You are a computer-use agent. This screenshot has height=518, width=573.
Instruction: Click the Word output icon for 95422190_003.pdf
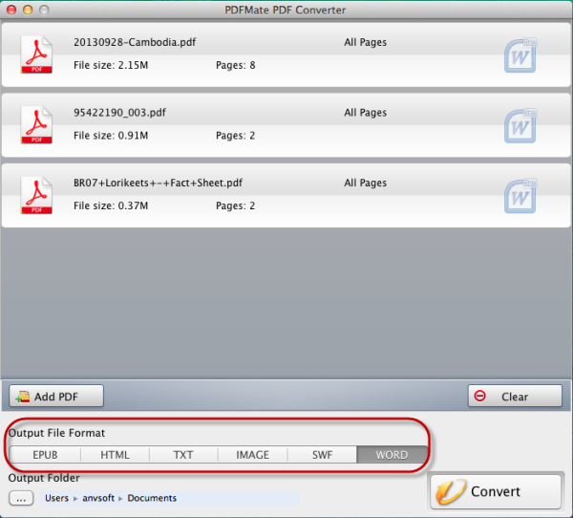pyautogui.click(x=520, y=125)
